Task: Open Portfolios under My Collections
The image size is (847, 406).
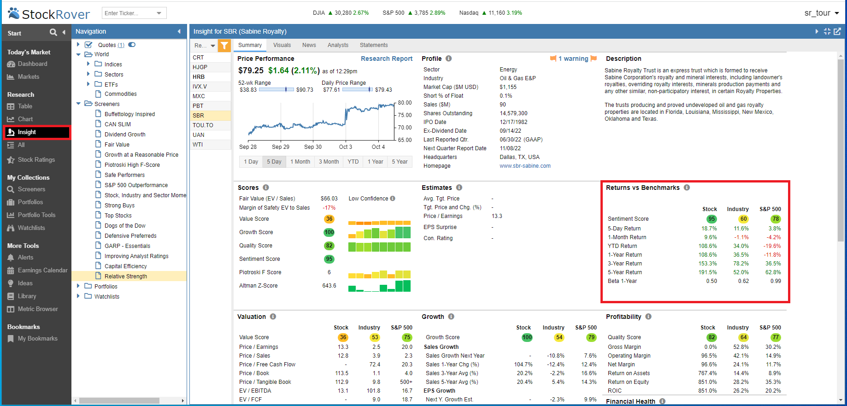Action: [x=30, y=202]
